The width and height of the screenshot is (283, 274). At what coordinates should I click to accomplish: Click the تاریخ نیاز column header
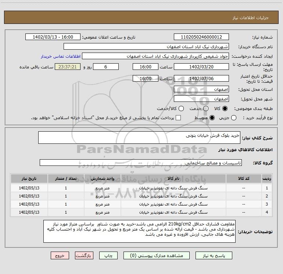coord(29,178)
